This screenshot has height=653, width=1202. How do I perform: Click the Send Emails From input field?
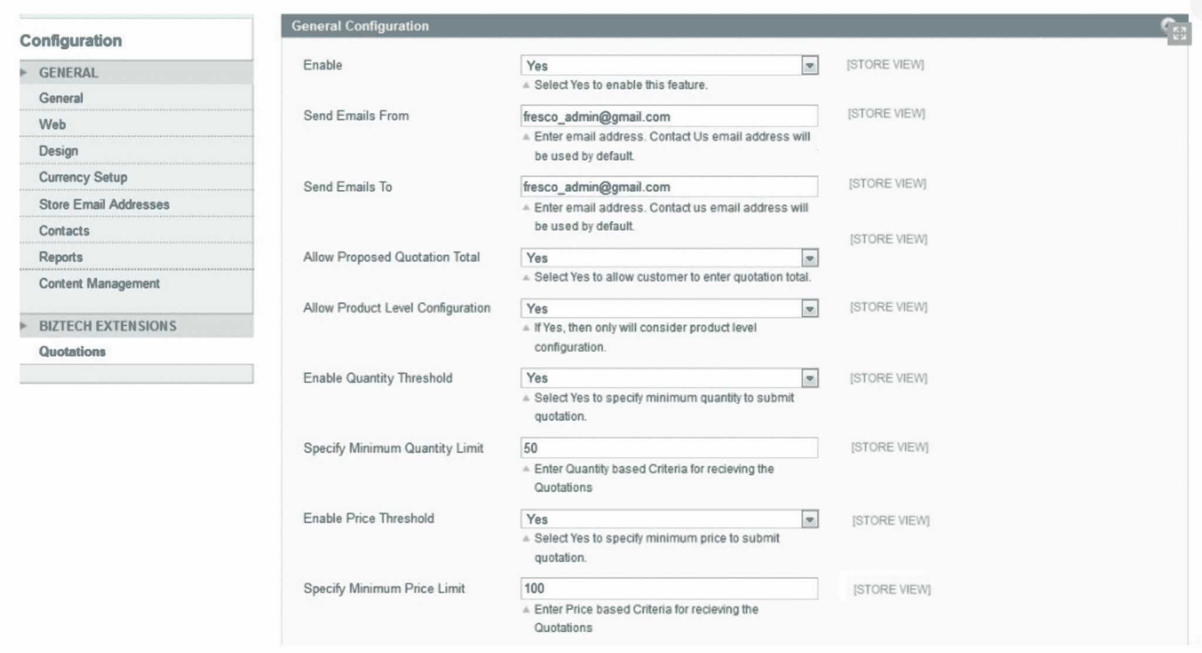(x=669, y=116)
